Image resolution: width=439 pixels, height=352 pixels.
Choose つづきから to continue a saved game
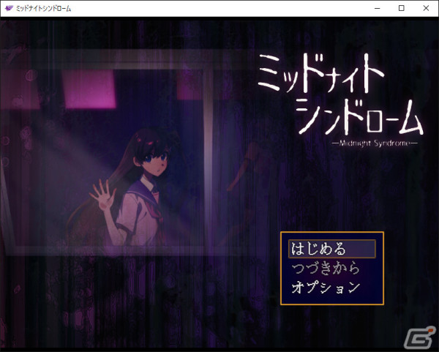tap(326, 268)
